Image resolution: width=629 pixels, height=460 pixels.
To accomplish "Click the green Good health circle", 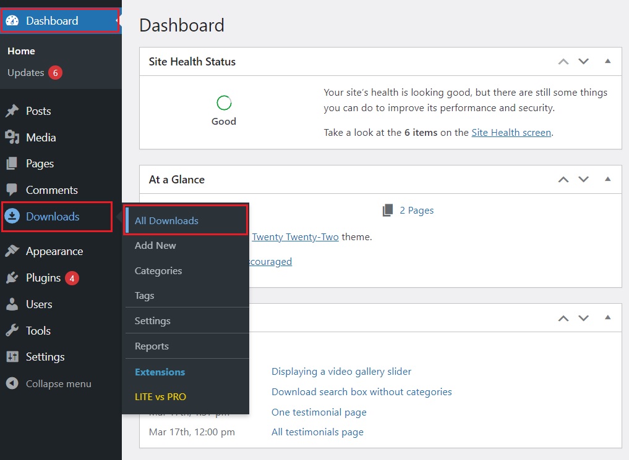I will pos(224,103).
